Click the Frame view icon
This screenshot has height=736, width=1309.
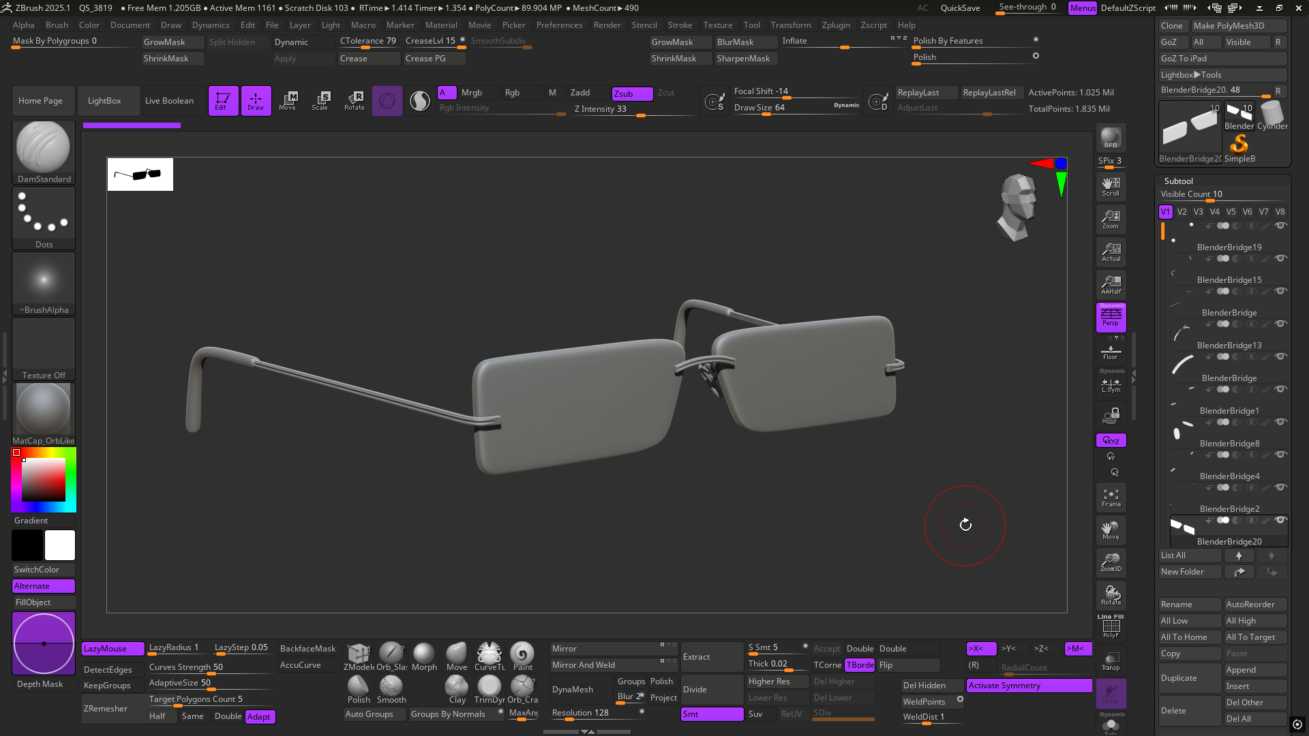coord(1111,497)
